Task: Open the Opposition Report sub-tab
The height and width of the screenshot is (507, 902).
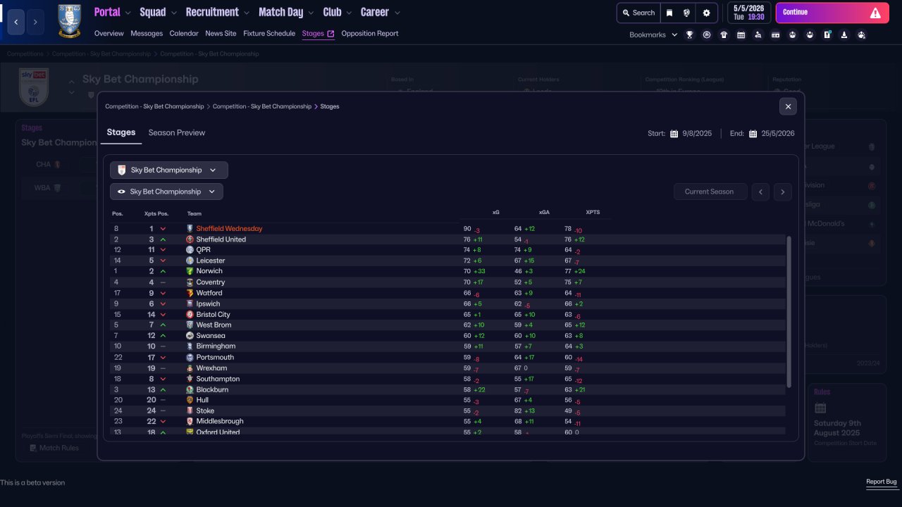Action: click(x=370, y=33)
